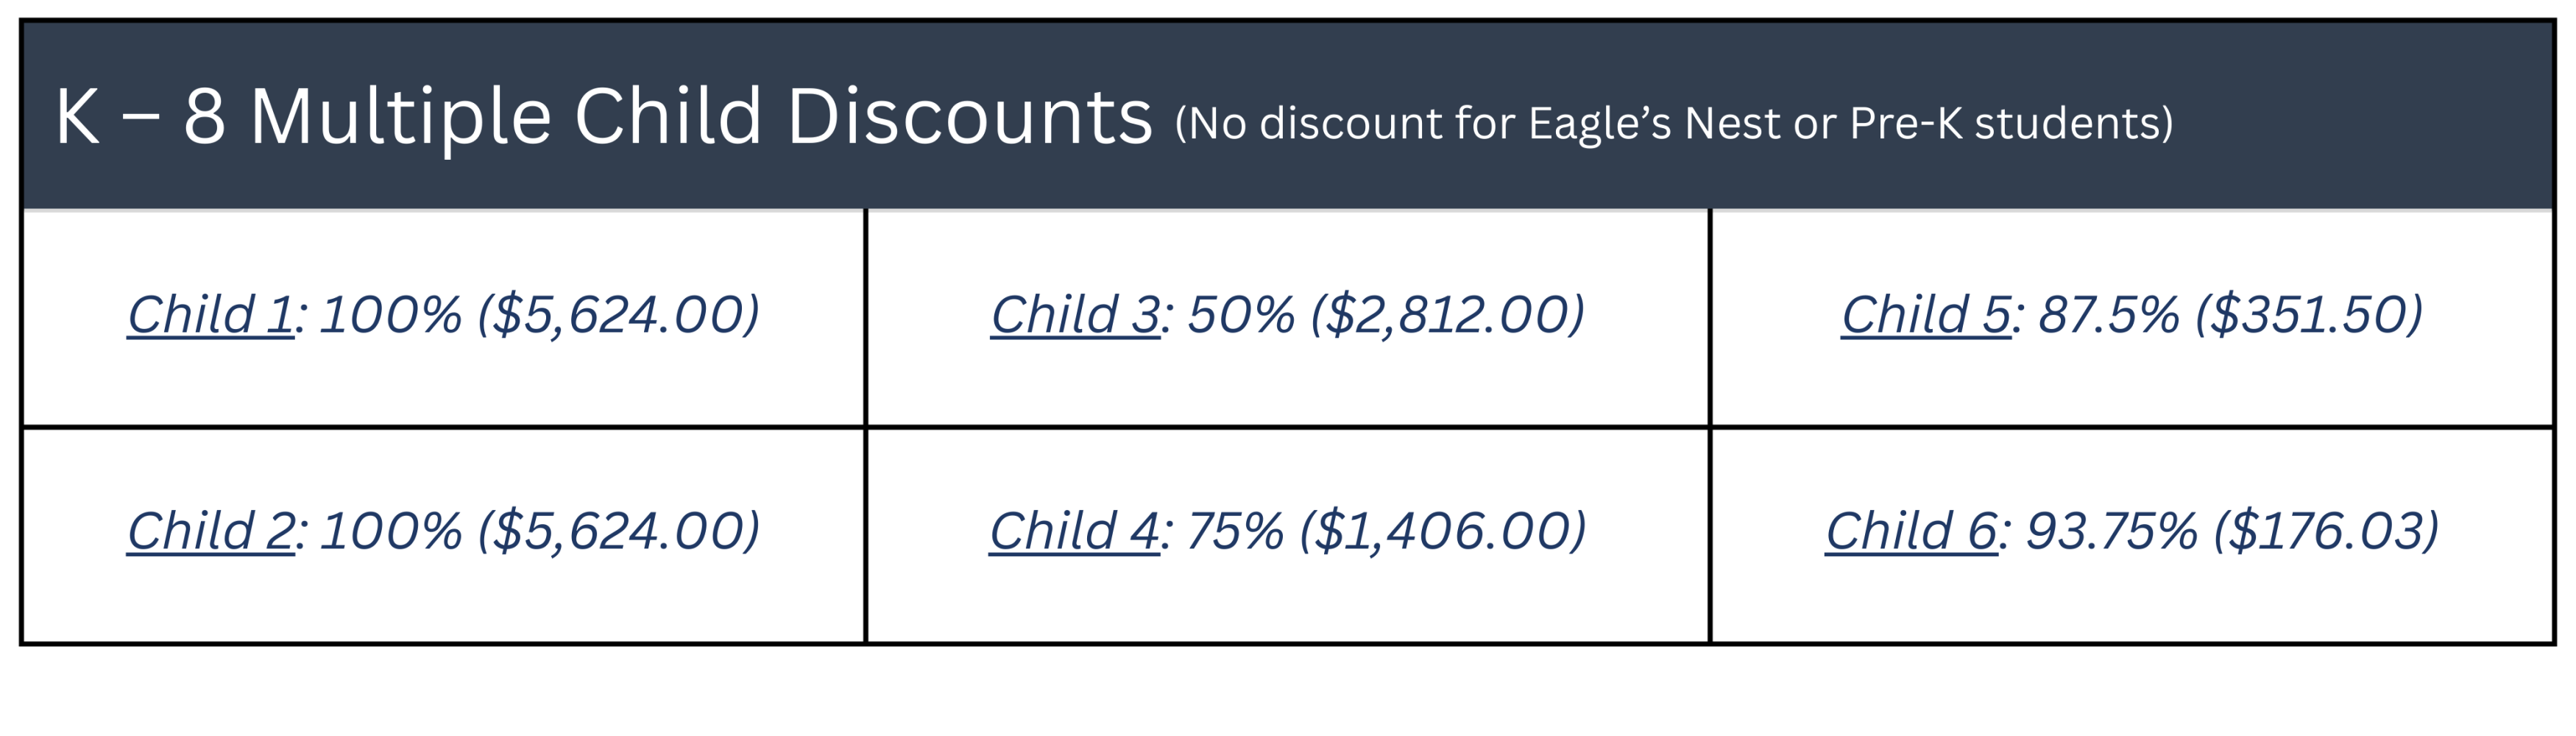The height and width of the screenshot is (736, 2576).
Task: Click the 100% value in Child 1 cell
Action: tap(391, 315)
